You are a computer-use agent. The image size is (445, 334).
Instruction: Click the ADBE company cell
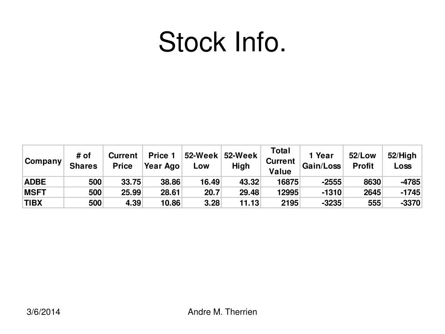point(43,182)
